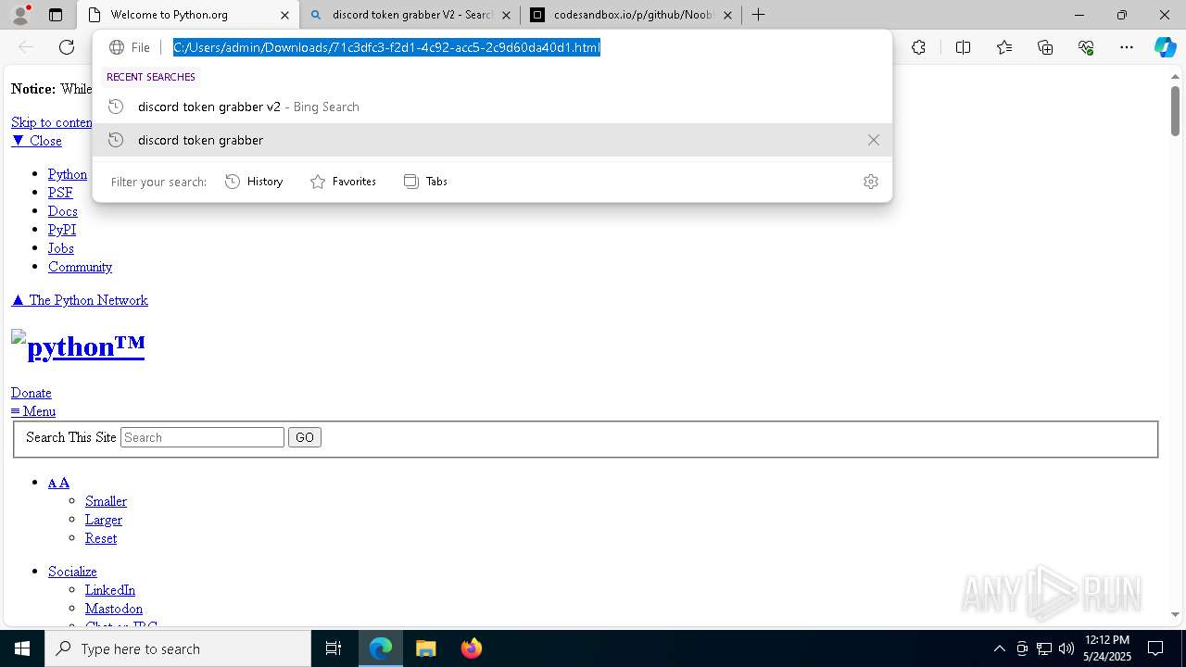
Task: Click the Search This Site input field
Action: point(202,437)
